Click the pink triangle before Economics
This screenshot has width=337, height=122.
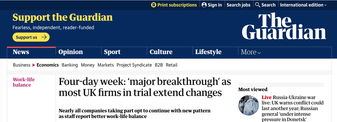point(34,65)
